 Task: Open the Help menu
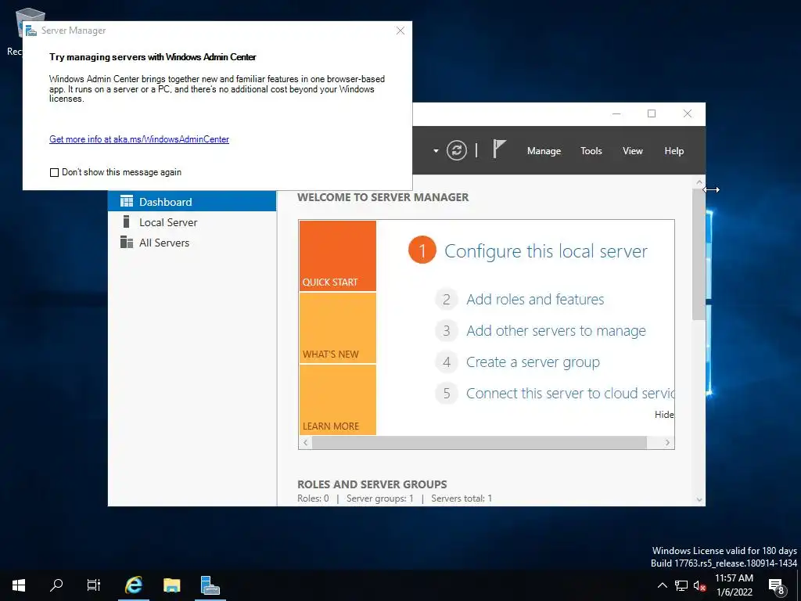click(673, 151)
